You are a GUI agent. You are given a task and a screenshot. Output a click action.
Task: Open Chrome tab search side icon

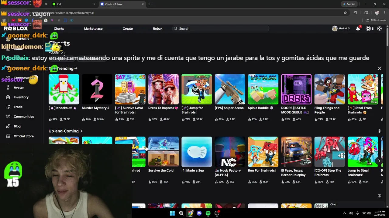(x=366, y=13)
